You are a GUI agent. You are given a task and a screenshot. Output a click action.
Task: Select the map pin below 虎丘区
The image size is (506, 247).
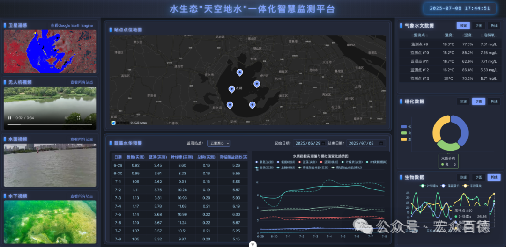[257, 84]
